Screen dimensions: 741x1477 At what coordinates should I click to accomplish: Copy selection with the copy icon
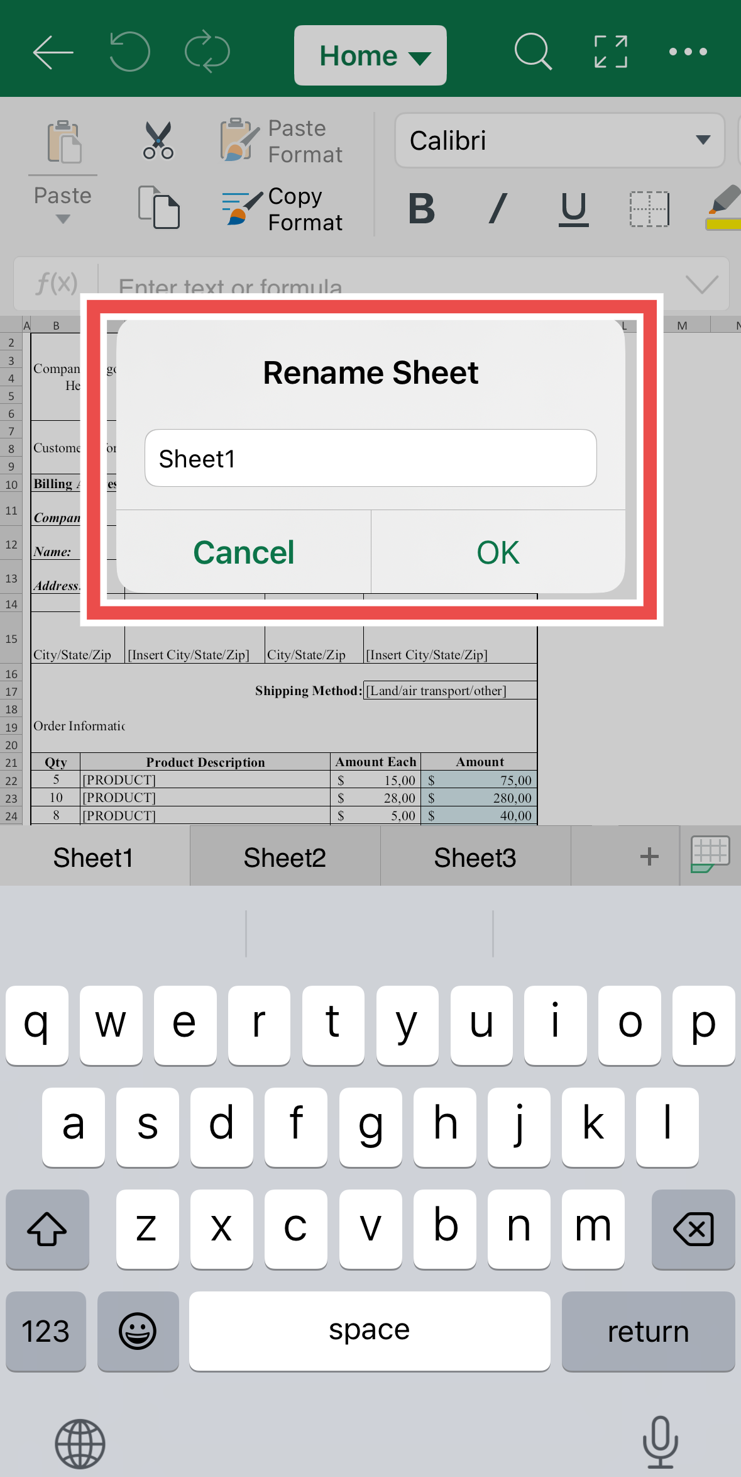(x=158, y=207)
